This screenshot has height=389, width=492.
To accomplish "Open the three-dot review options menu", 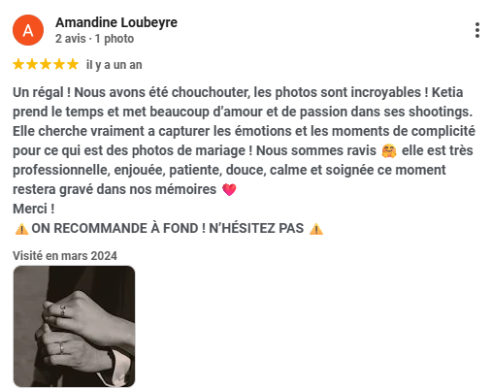I will (x=477, y=30).
